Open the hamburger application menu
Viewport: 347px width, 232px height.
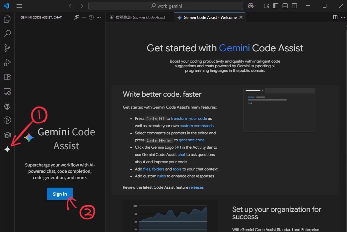point(19,6)
